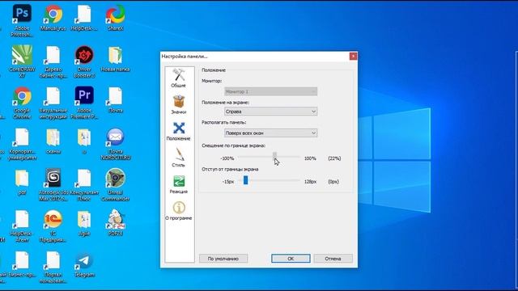Image resolution: width=518 pixels, height=291 pixels.
Task: Click the (22%) offset value
Action: click(334, 158)
